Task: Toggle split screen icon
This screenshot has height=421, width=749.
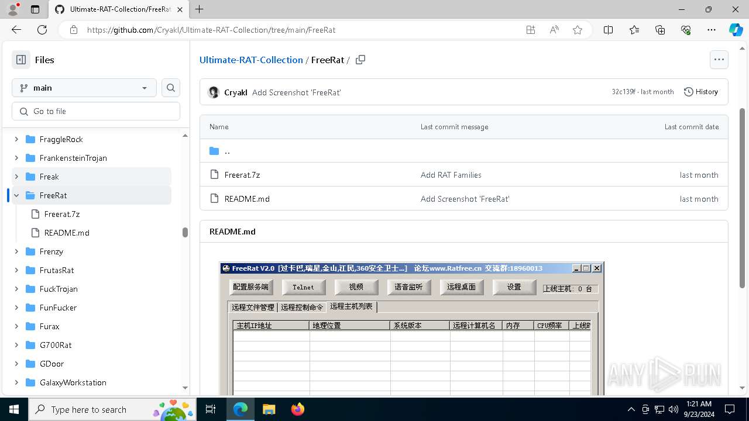Action: pyautogui.click(x=608, y=30)
